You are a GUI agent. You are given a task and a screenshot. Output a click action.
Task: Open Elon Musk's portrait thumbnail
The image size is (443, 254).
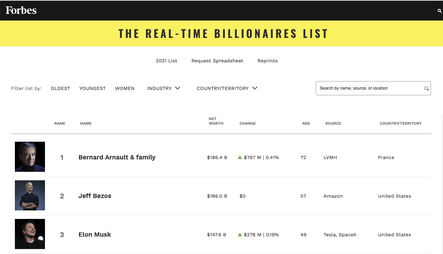pyautogui.click(x=30, y=234)
